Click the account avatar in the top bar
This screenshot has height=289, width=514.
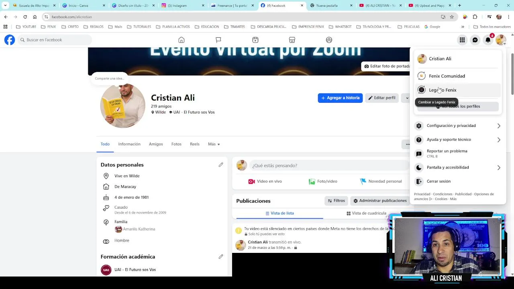coord(501,40)
